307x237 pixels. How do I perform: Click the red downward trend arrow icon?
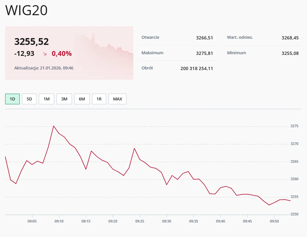(45, 54)
